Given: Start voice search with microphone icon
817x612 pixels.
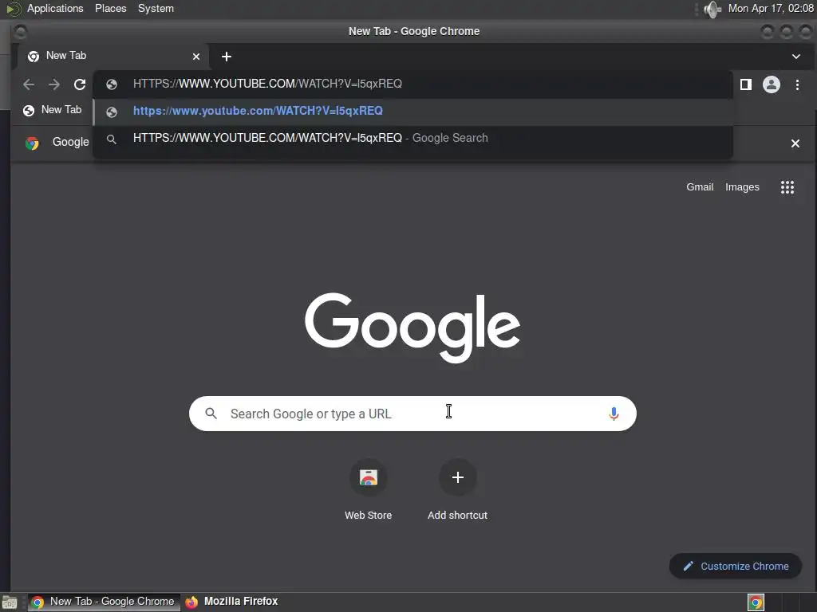Looking at the screenshot, I should [614, 414].
